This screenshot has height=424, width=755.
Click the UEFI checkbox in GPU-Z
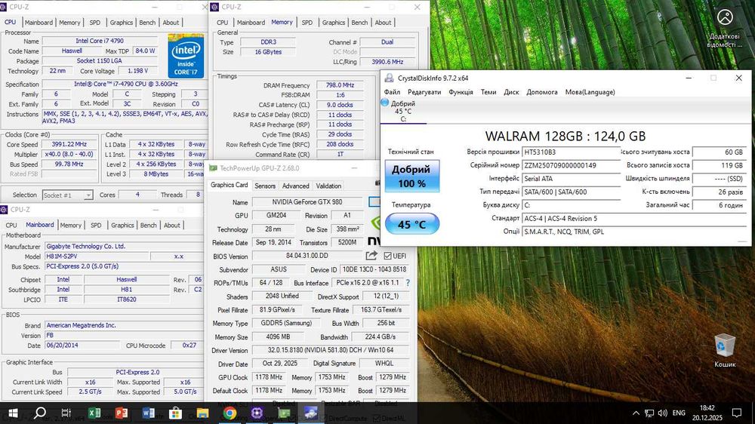tap(387, 256)
